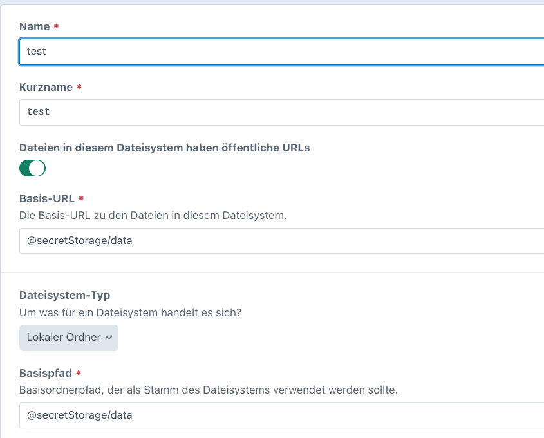Click the "Dateisystem-Typ" heading label
544x438 pixels.
point(64,295)
